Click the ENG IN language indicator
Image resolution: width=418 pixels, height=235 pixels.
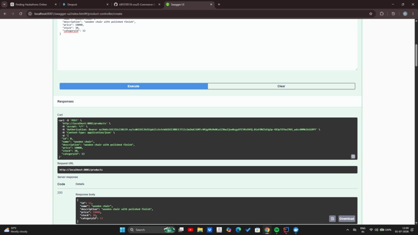[x=363, y=230]
